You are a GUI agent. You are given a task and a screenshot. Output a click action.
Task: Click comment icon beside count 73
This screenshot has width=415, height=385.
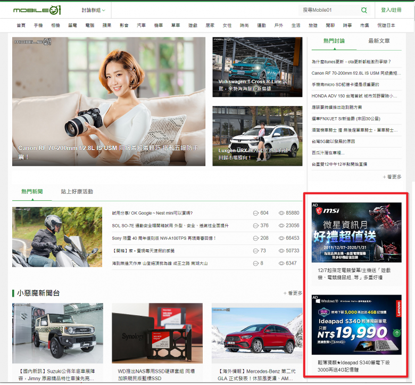256,251
